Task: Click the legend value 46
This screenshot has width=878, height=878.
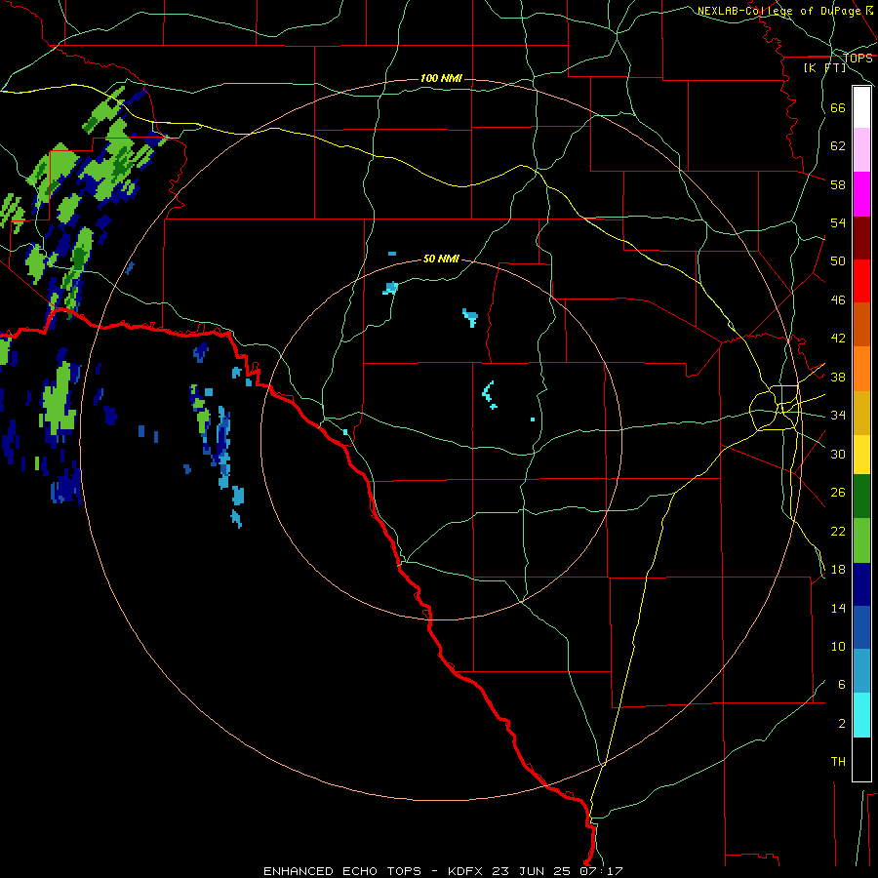Action: click(838, 300)
